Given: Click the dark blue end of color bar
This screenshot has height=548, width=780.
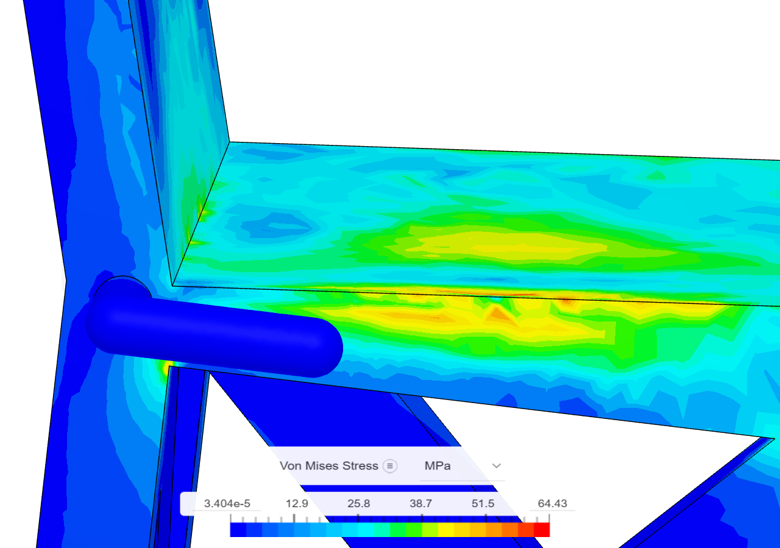Looking at the screenshot, I should [238, 530].
